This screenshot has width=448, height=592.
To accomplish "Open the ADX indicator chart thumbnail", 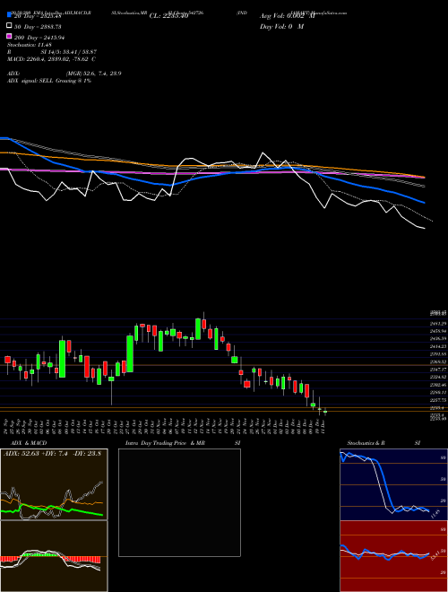I will [x=54, y=484].
